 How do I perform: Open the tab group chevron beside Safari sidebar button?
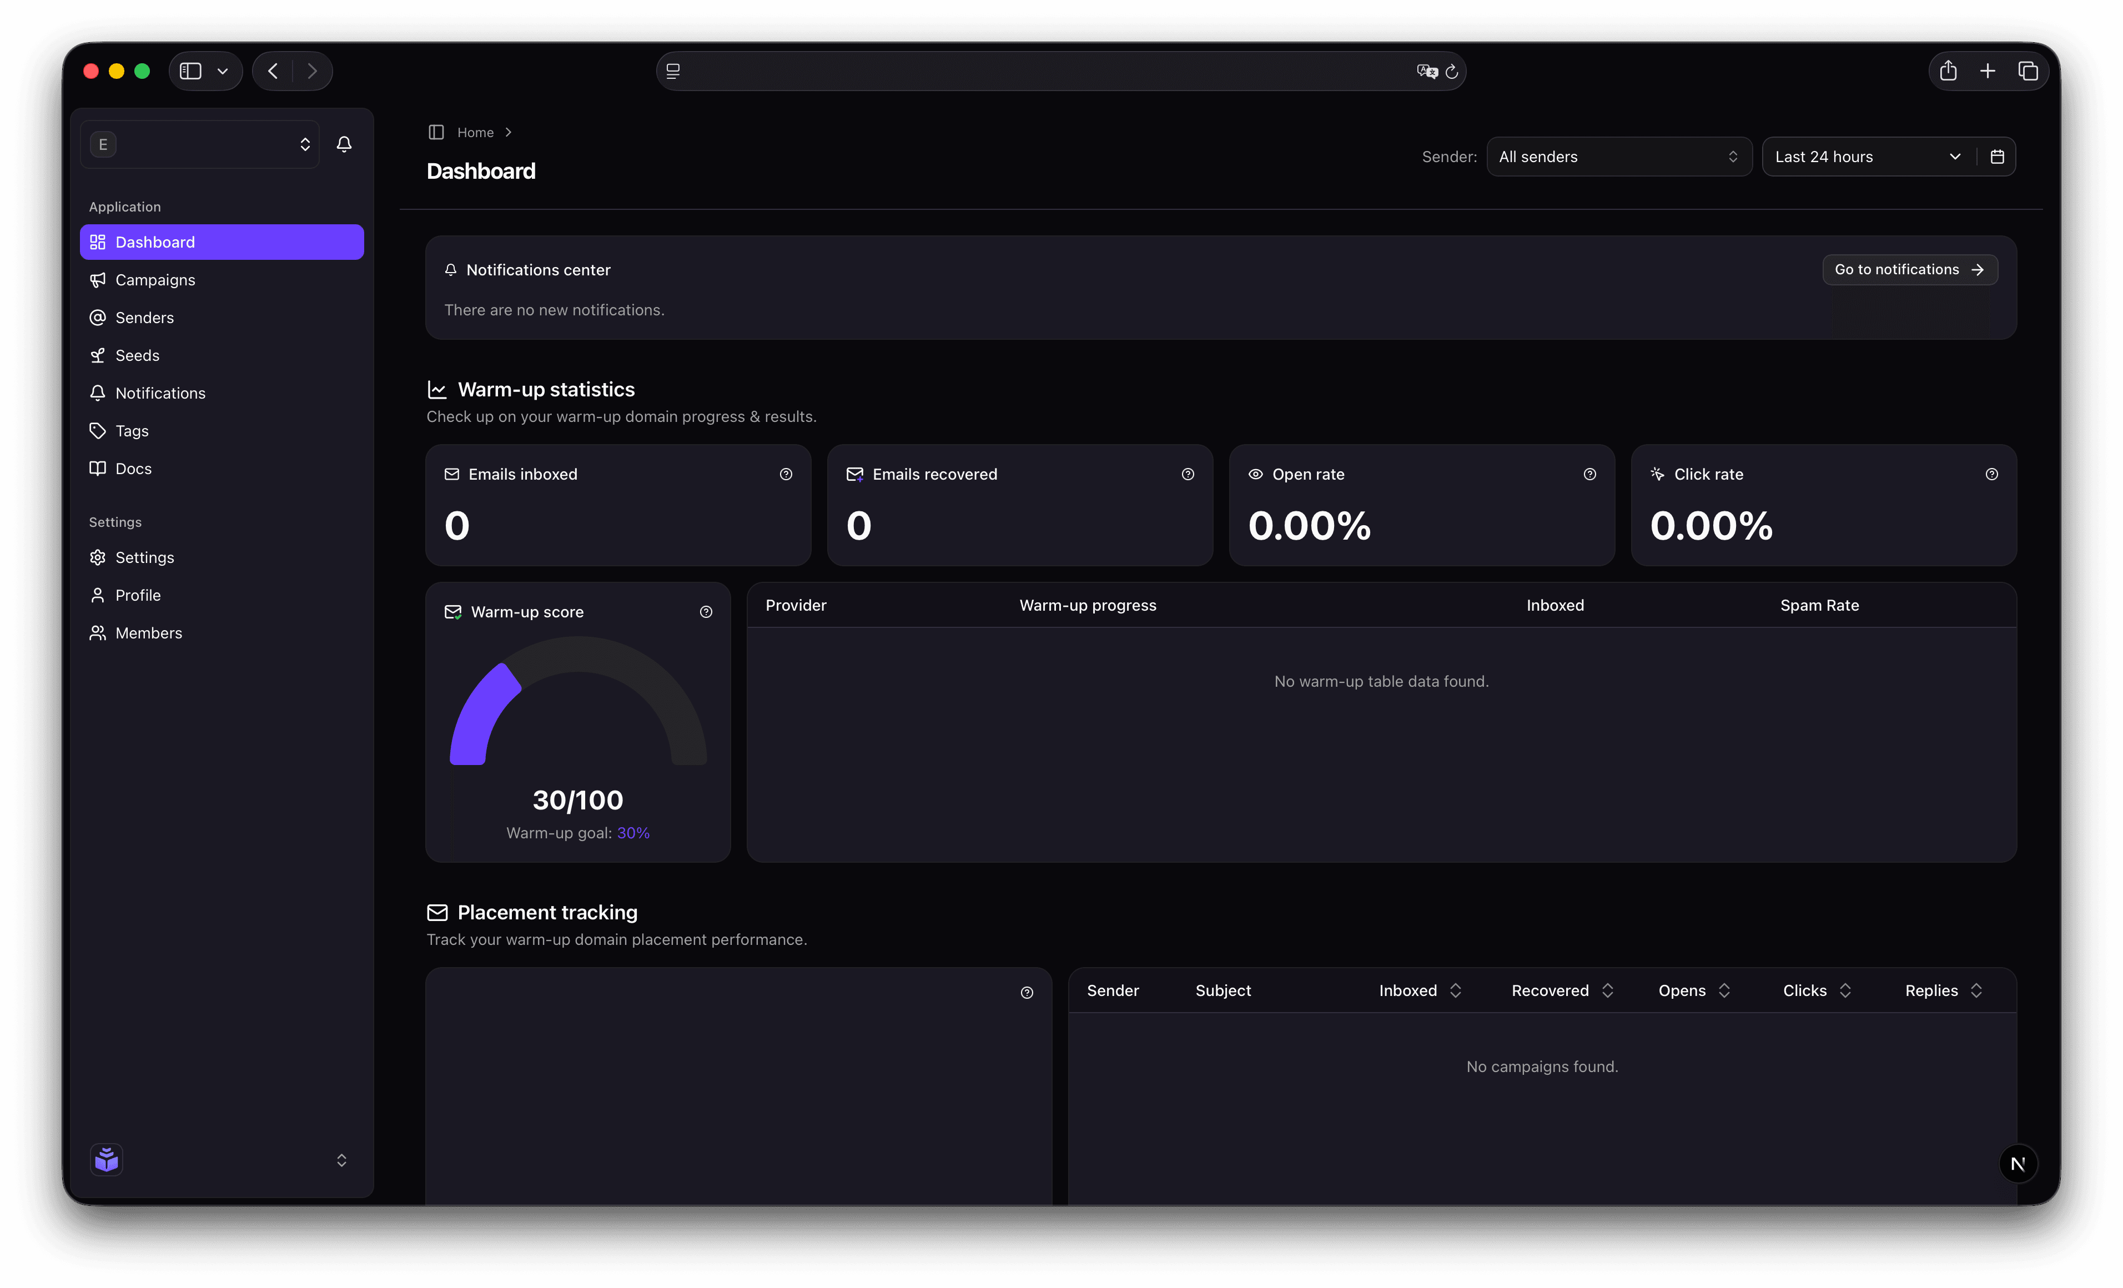point(222,71)
